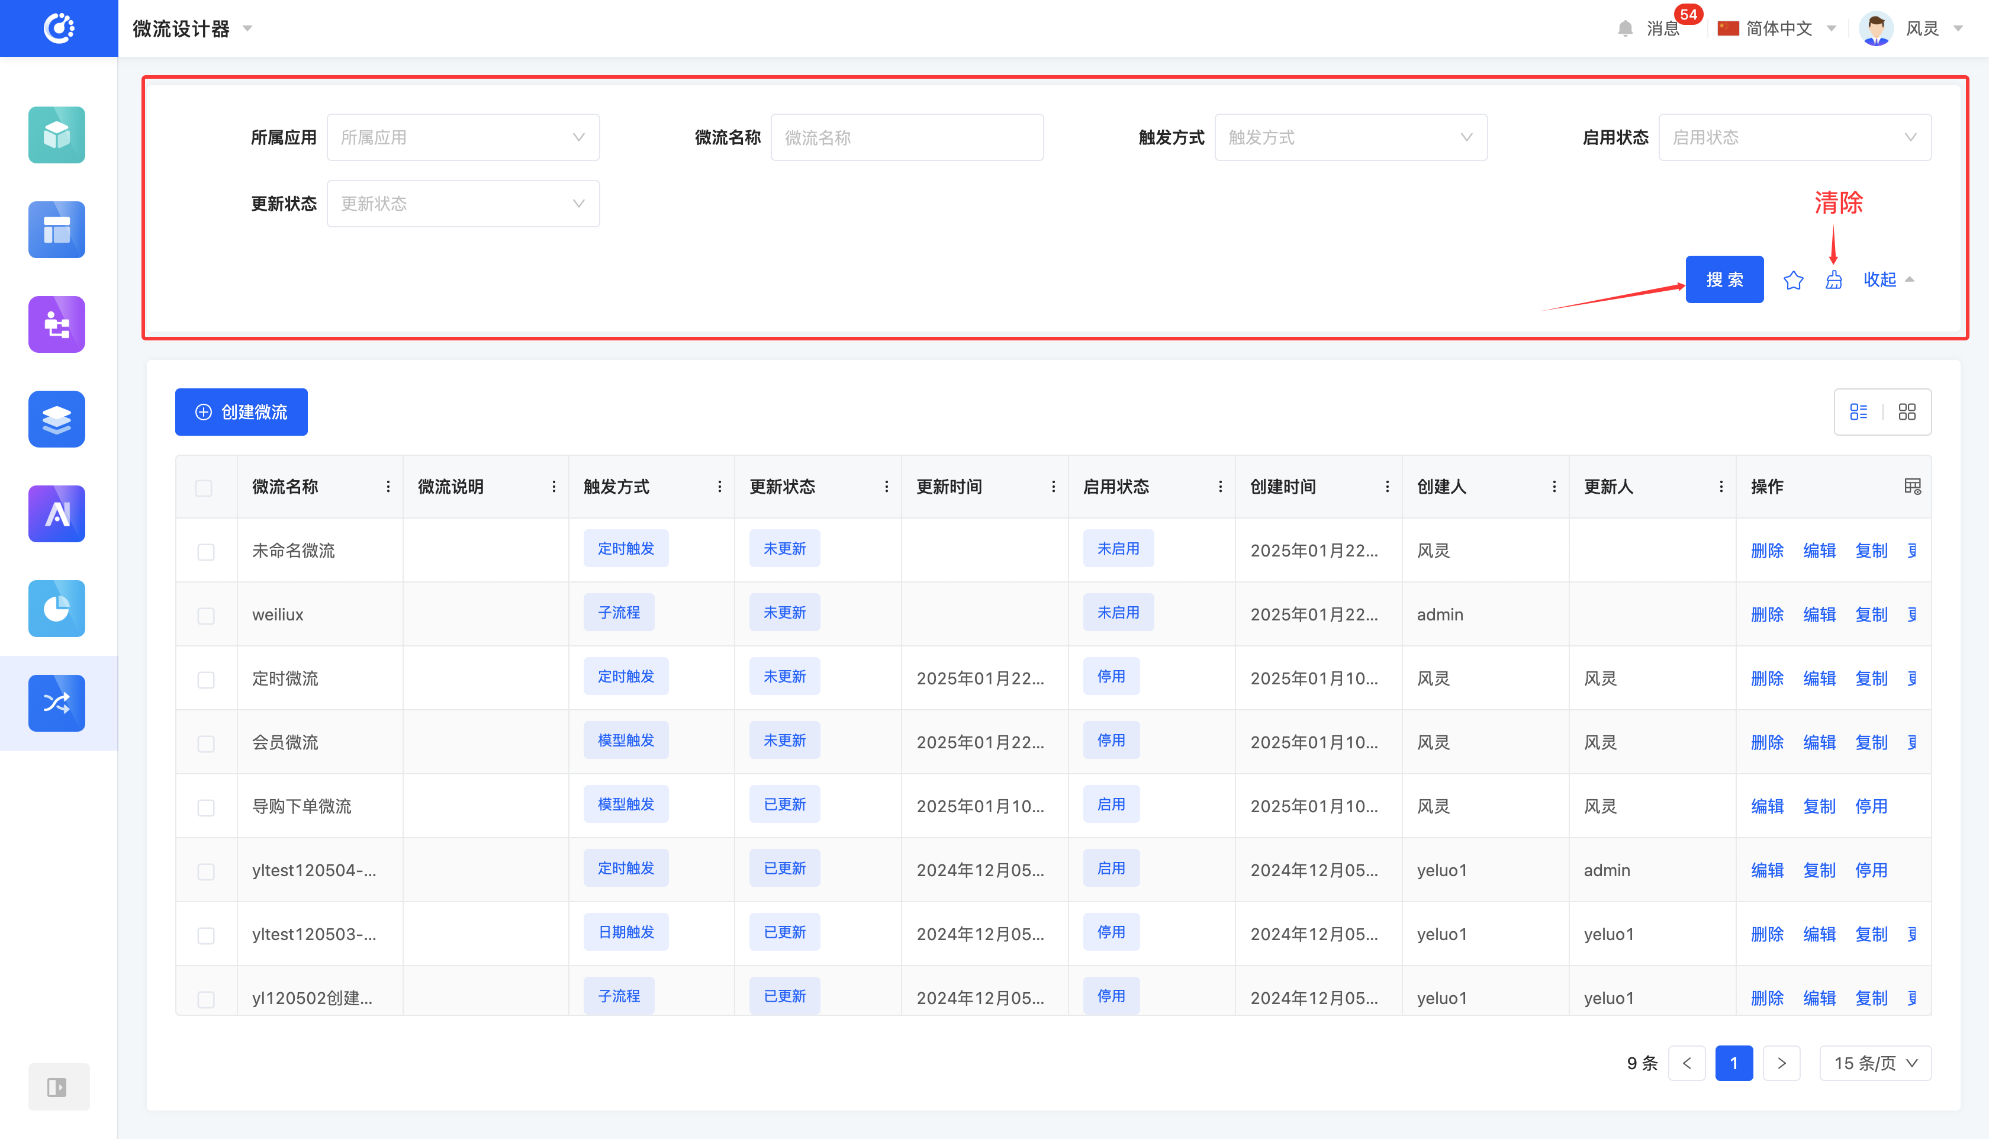Check the weiliux row checkbox
The width and height of the screenshot is (1989, 1139).
tap(205, 616)
